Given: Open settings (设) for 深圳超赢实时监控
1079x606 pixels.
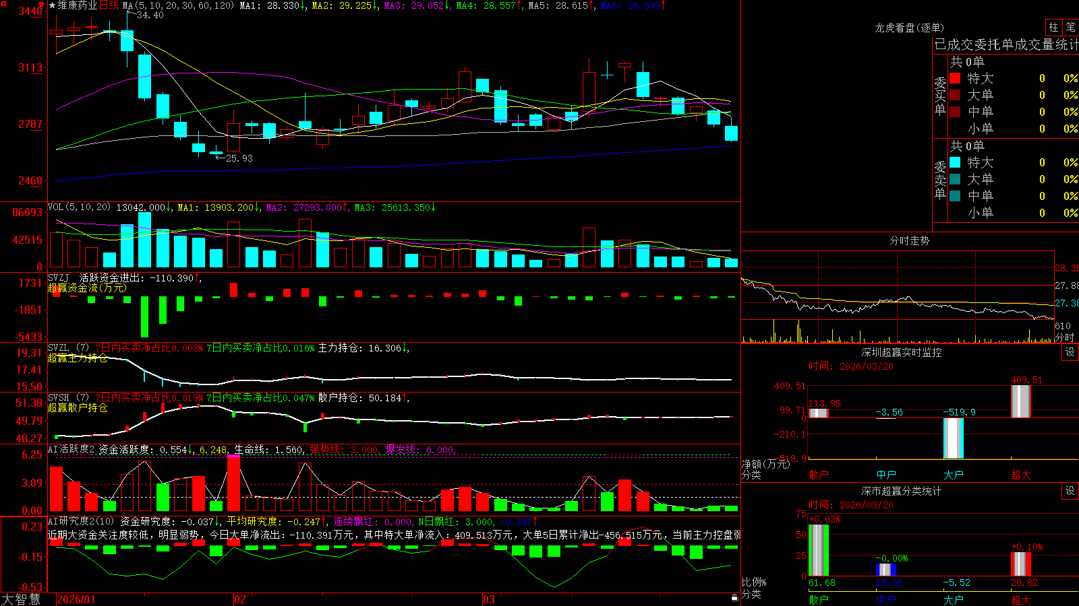Looking at the screenshot, I should click(1070, 352).
